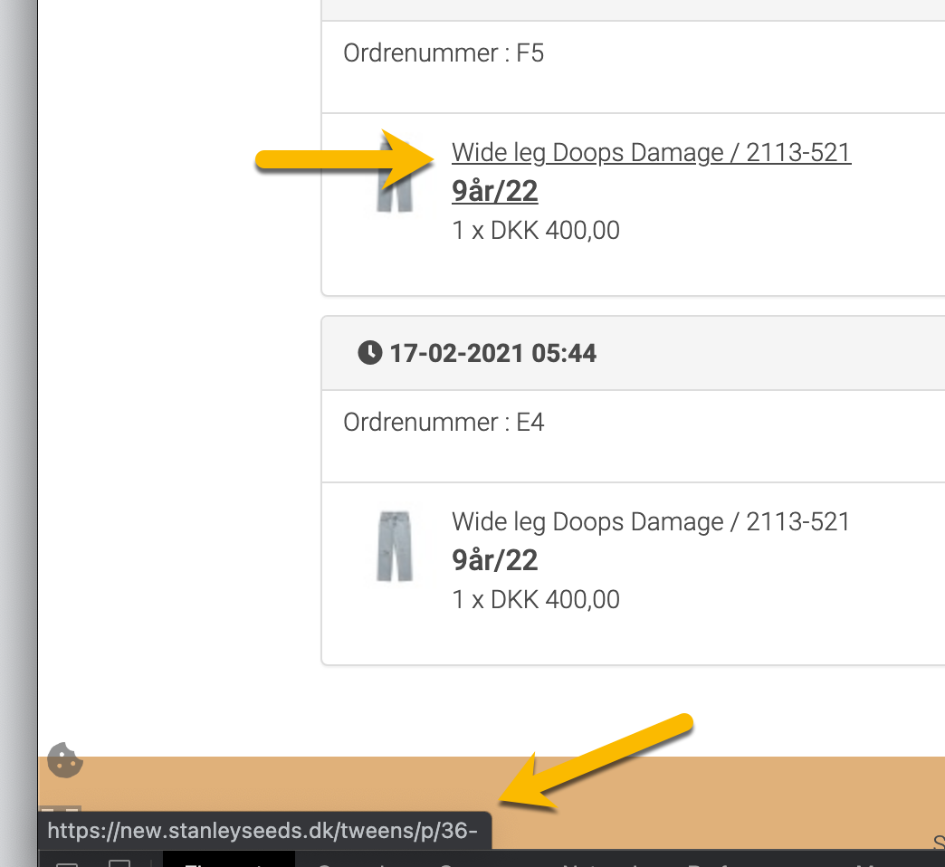The height and width of the screenshot is (867, 945).
Task: Open the cookie settings icon
Action: tap(65, 760)
